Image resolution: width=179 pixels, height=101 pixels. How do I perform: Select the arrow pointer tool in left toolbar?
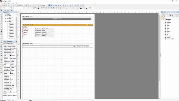pos(1,10)
